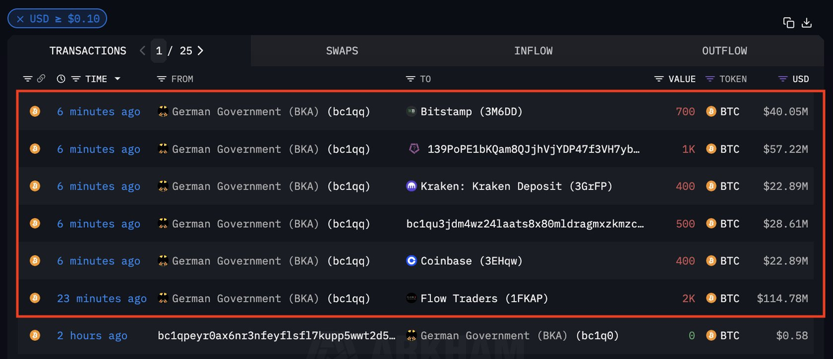
Task: Click the copy icon at top right
Action: tap(789, 23)
